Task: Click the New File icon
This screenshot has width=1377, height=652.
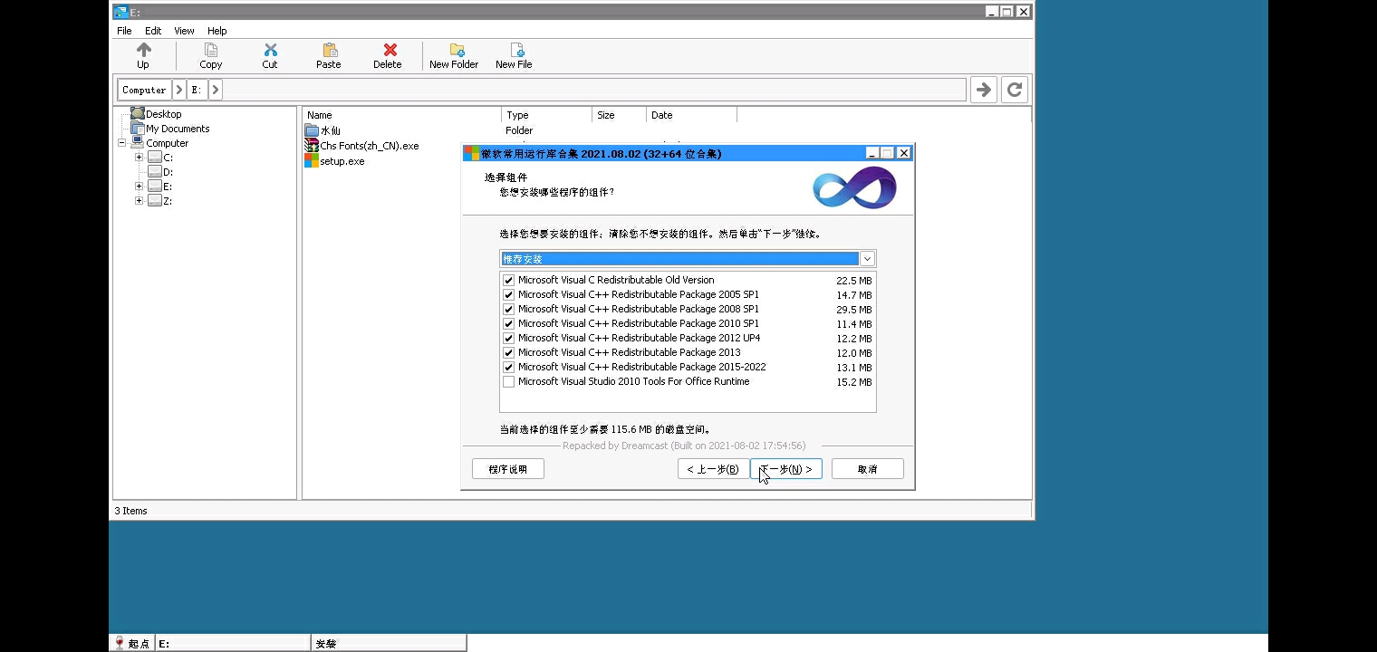Action: 514,51
